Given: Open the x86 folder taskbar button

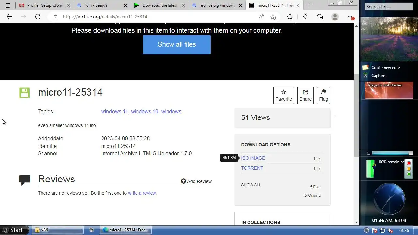Looking at the screenshot, I should 57,230.
